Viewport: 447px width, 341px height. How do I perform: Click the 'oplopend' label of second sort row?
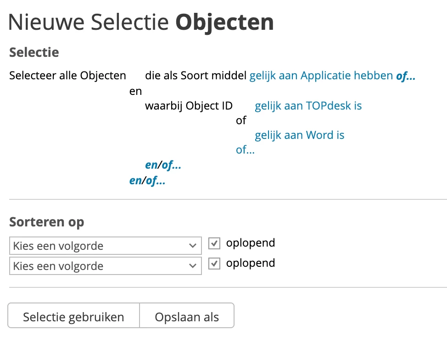pos(251,263)
